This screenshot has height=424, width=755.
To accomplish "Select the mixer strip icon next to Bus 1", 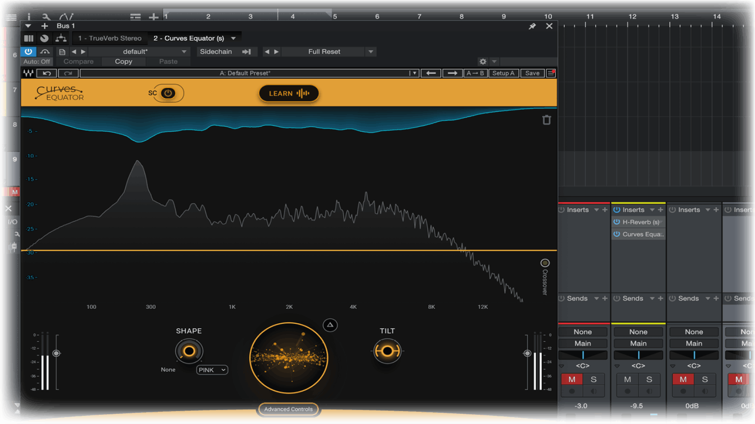I will tap(29, 38).
